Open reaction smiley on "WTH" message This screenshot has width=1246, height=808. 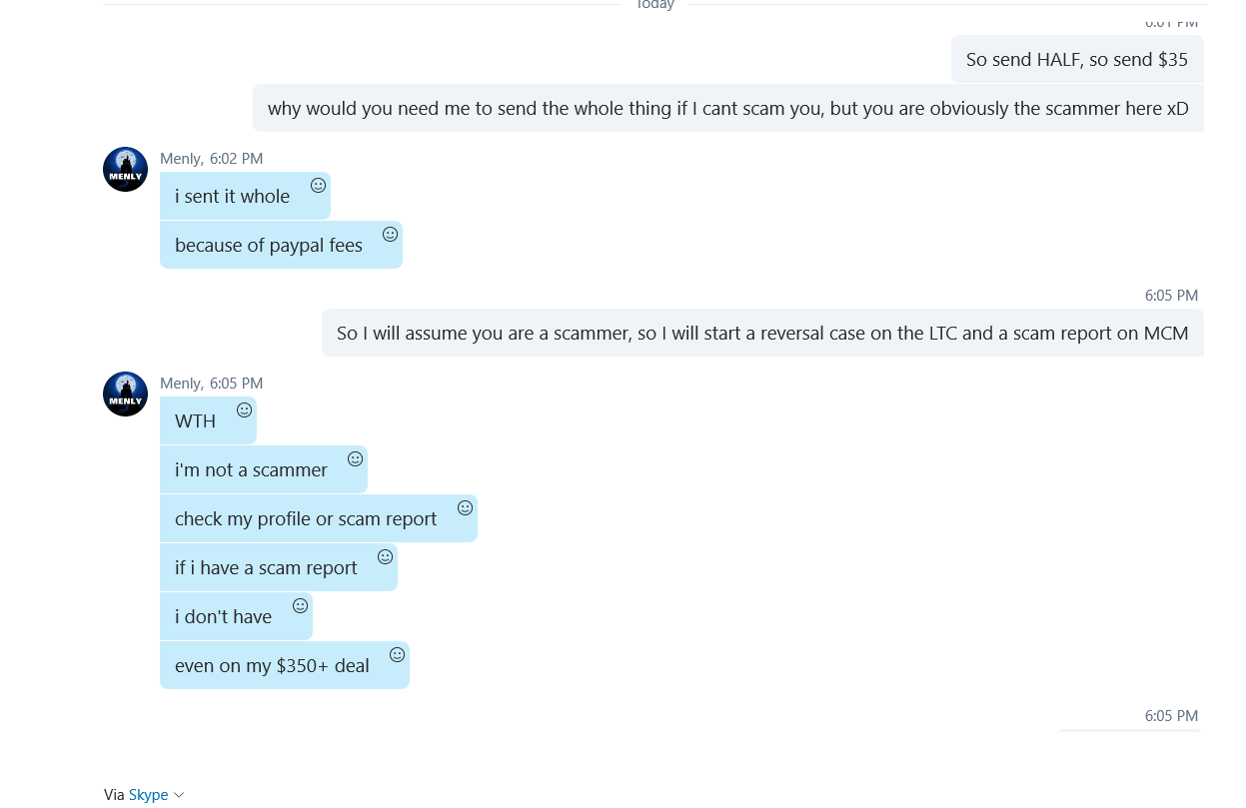(244, 409)
